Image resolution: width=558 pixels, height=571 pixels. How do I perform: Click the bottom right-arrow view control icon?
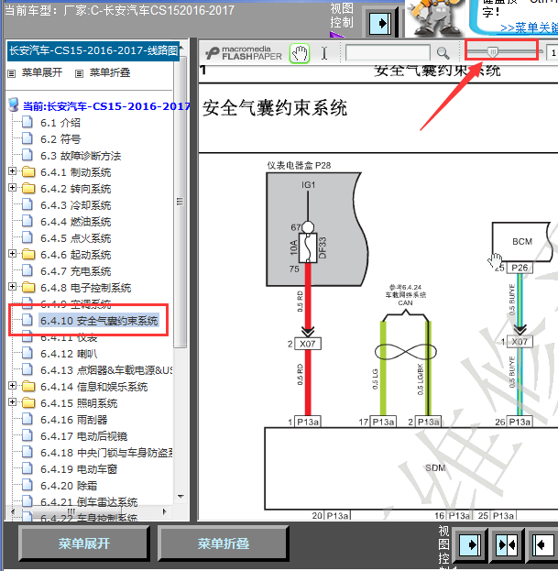[x=470, y=544]
